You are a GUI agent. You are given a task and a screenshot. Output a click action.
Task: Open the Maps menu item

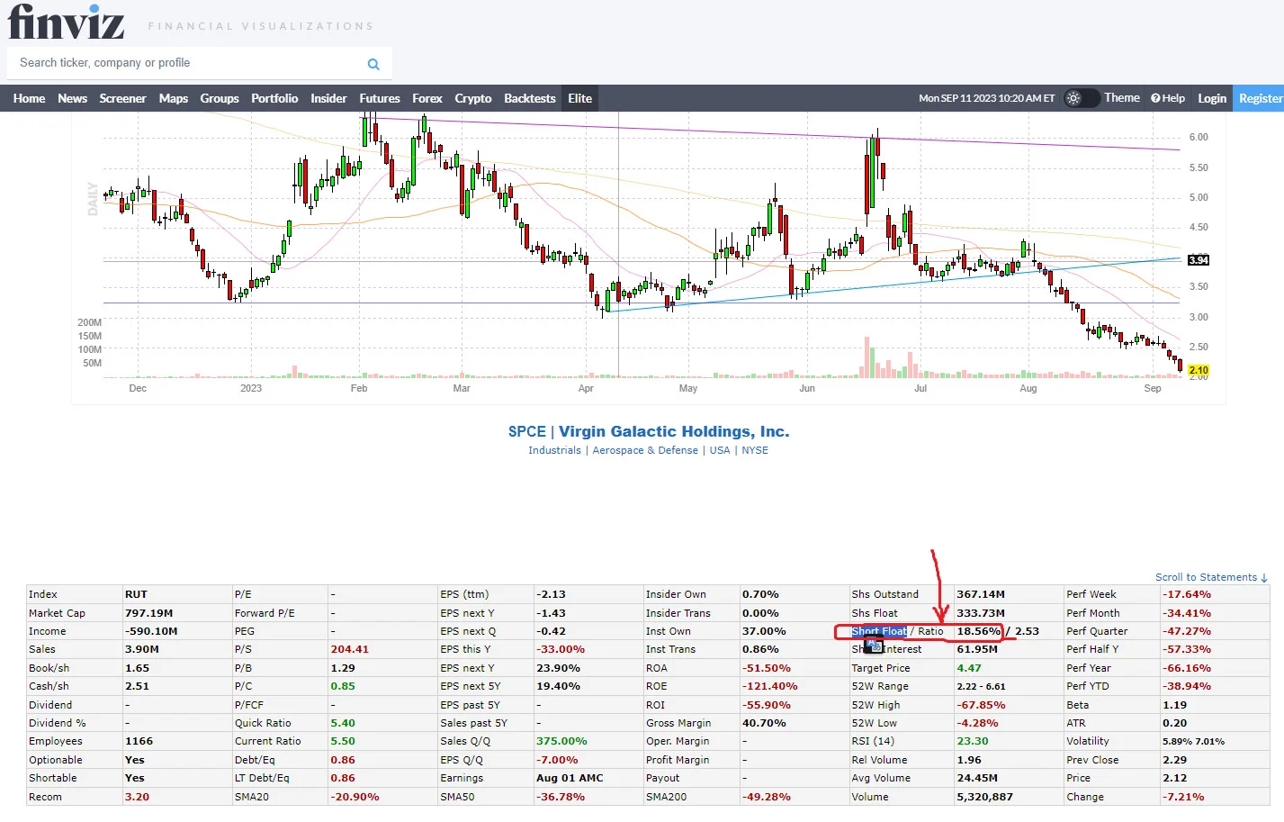[x=174, y=98]
